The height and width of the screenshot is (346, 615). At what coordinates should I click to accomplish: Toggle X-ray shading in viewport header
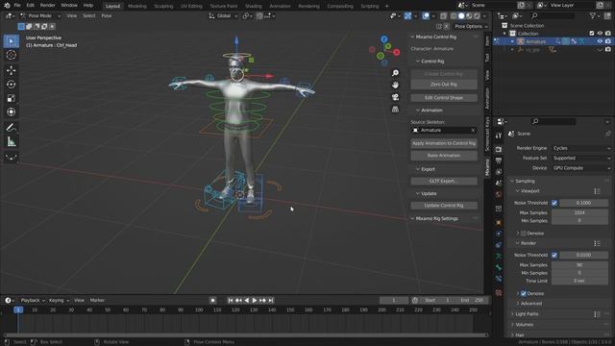pyautogui.click(x=443, y=16)
